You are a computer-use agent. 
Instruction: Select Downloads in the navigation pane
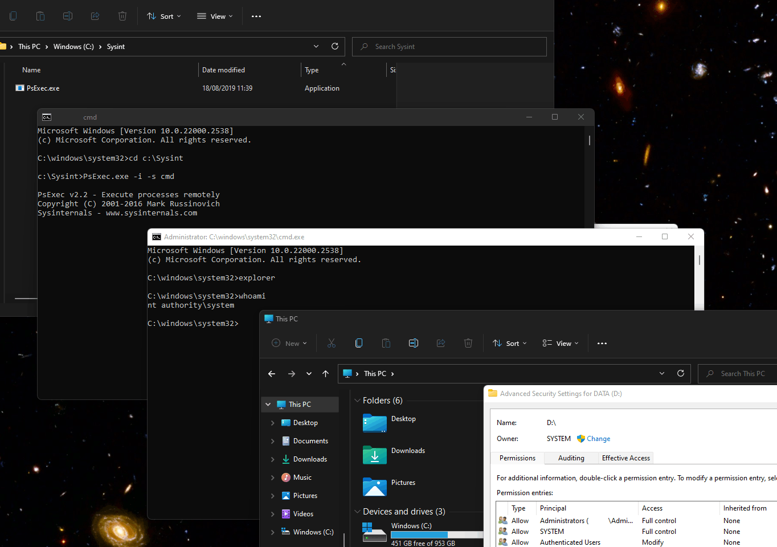click(310, 459)
